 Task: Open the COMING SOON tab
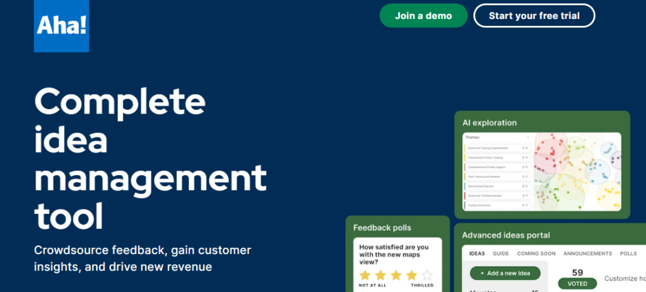536,254
